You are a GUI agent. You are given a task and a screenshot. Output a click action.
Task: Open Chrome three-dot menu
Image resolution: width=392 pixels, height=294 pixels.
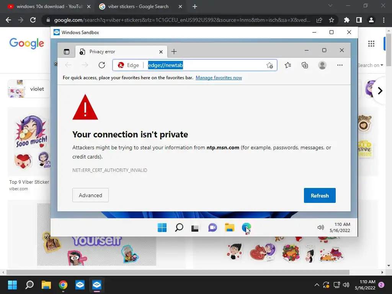tap(384, 20)
